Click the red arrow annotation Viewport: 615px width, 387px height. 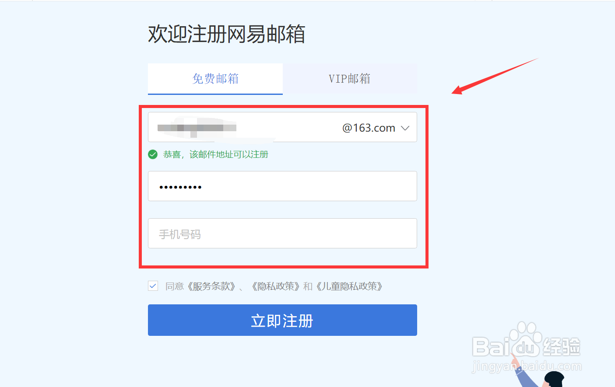point(495,76)
